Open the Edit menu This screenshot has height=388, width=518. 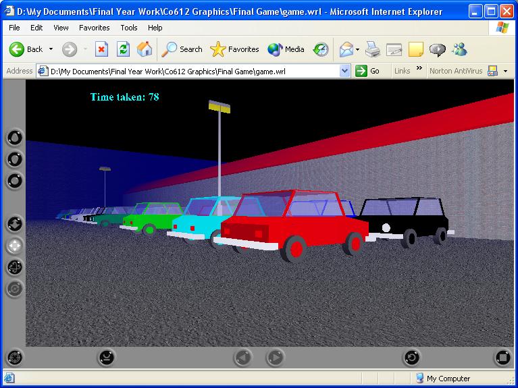click(36, 28)
